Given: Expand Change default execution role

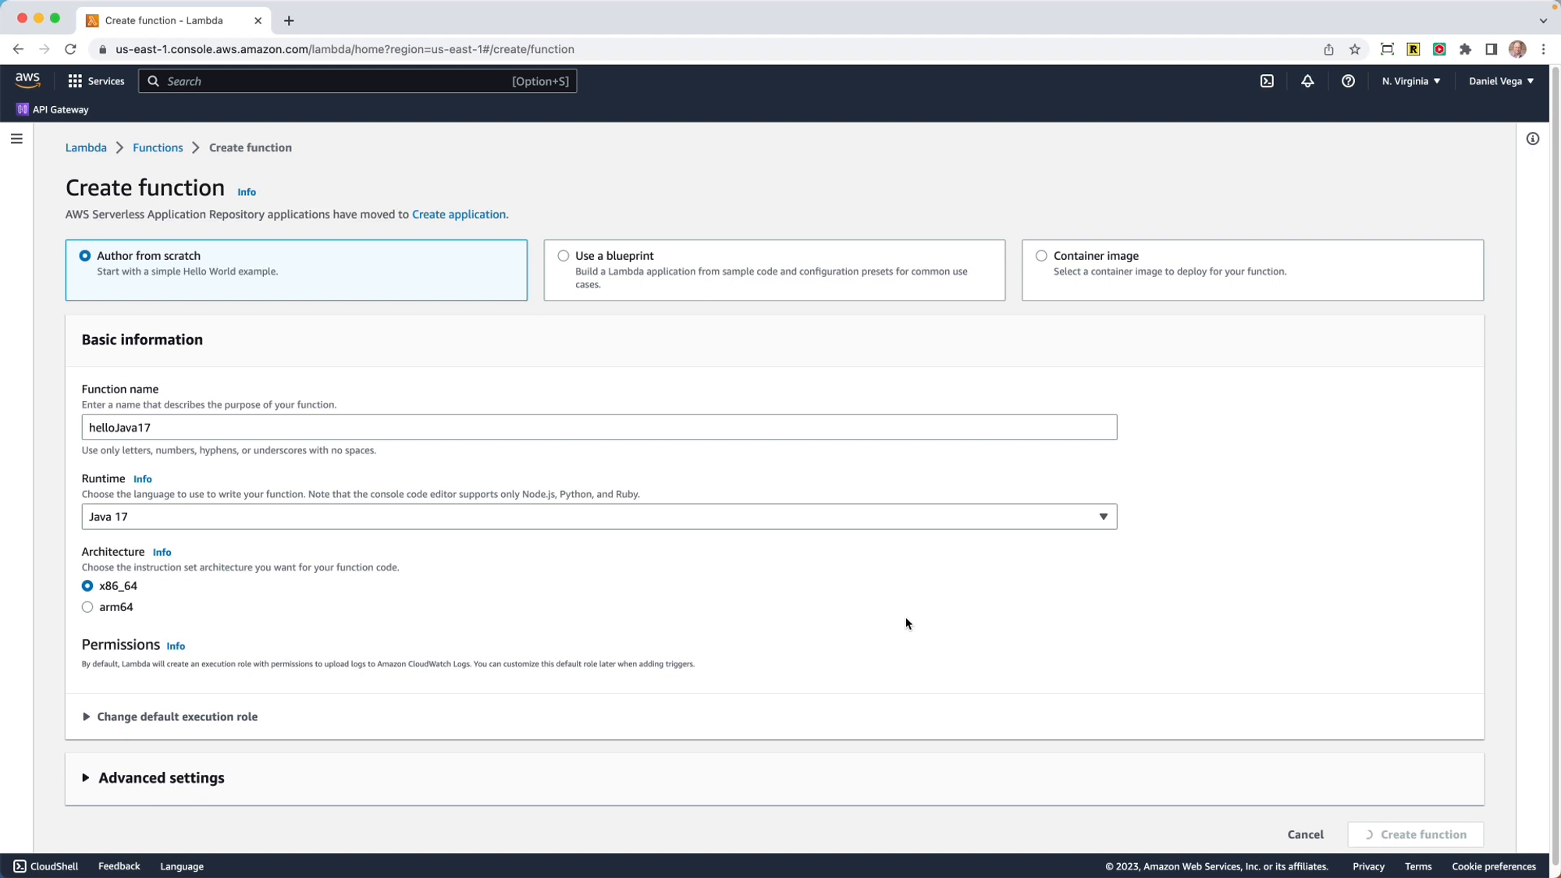Looking at the screenshot, I should coord(169,716).
